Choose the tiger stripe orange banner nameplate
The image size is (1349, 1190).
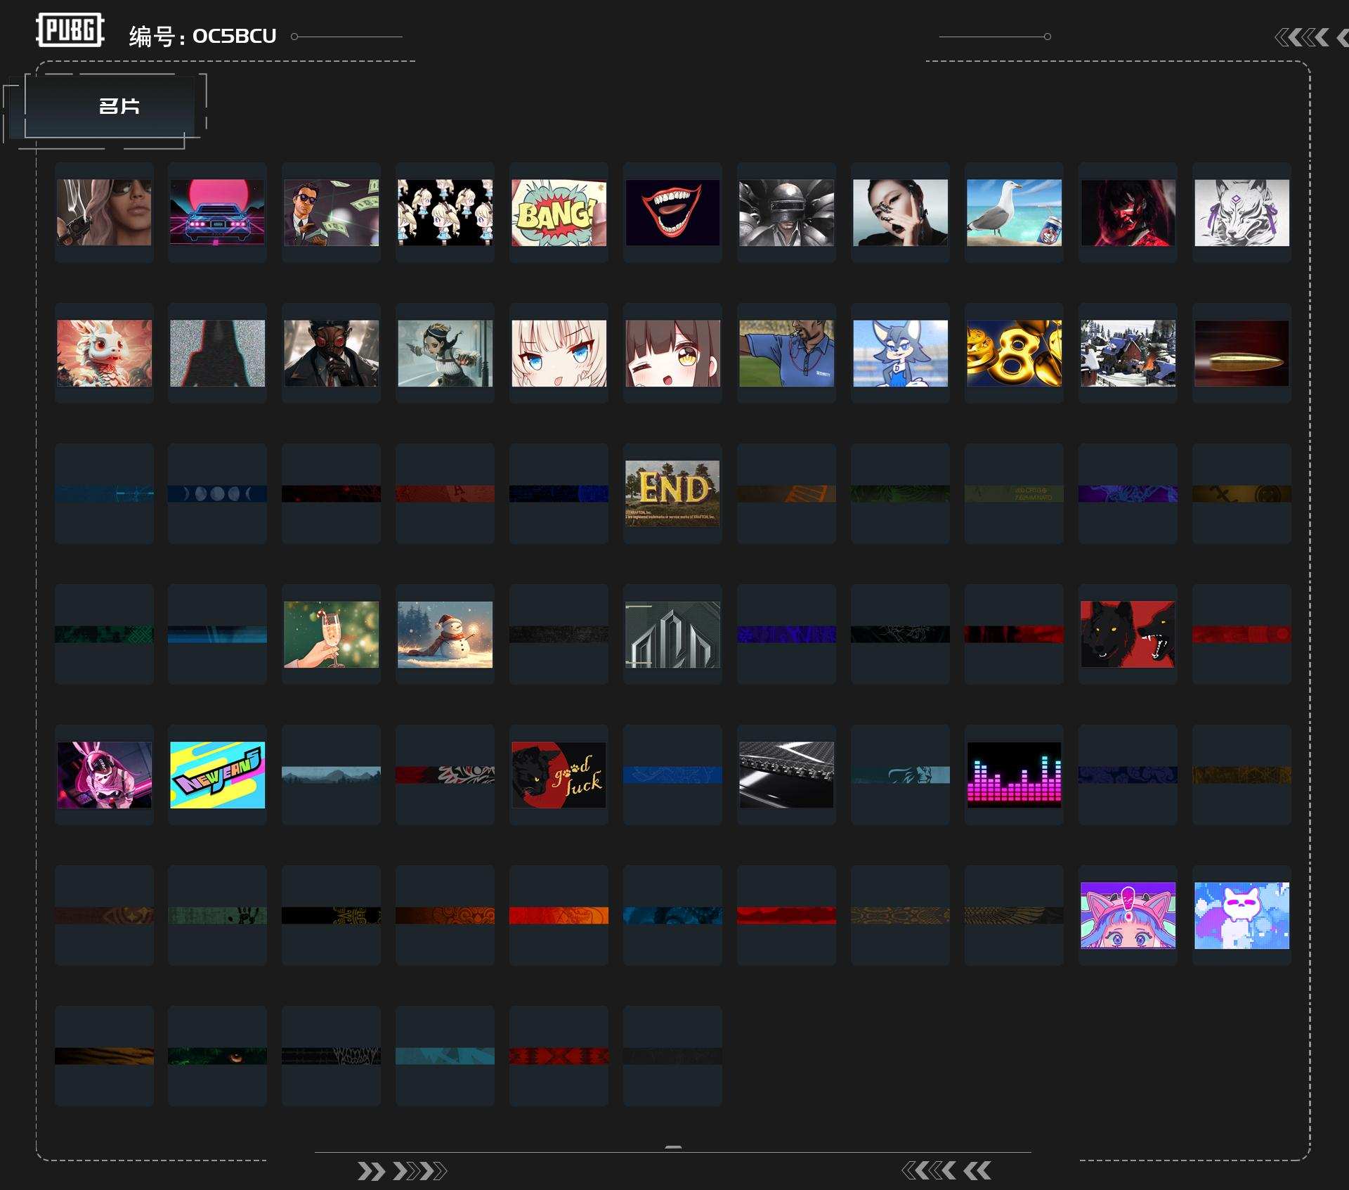[x=104, y=1056]
